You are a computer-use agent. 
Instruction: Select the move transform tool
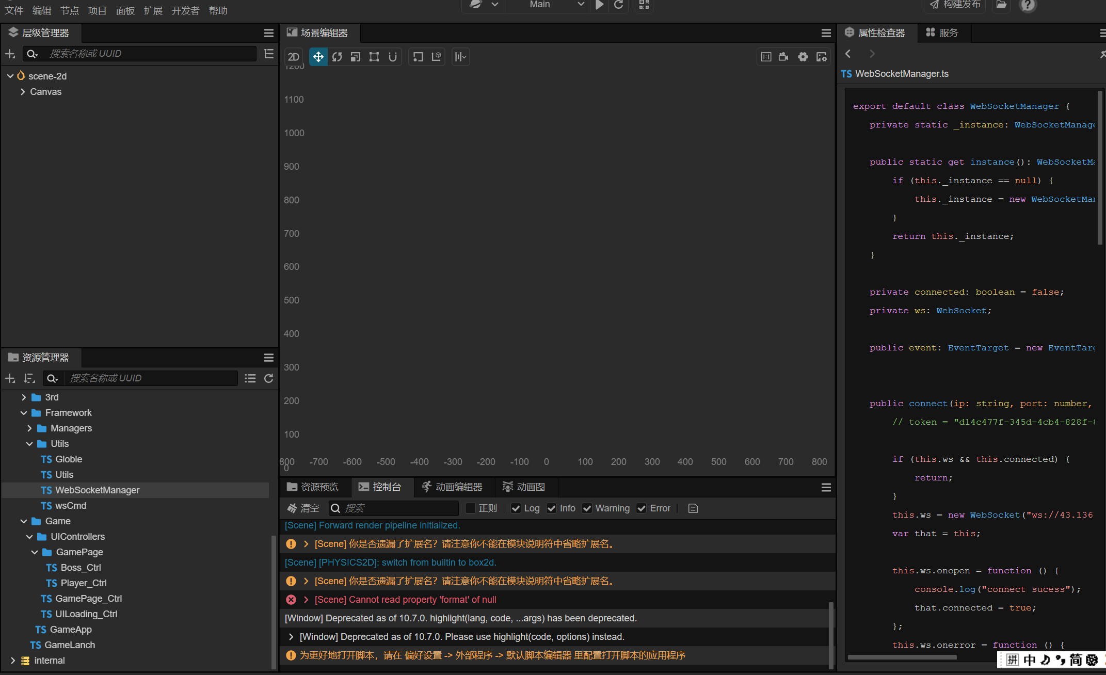(318, 57)
